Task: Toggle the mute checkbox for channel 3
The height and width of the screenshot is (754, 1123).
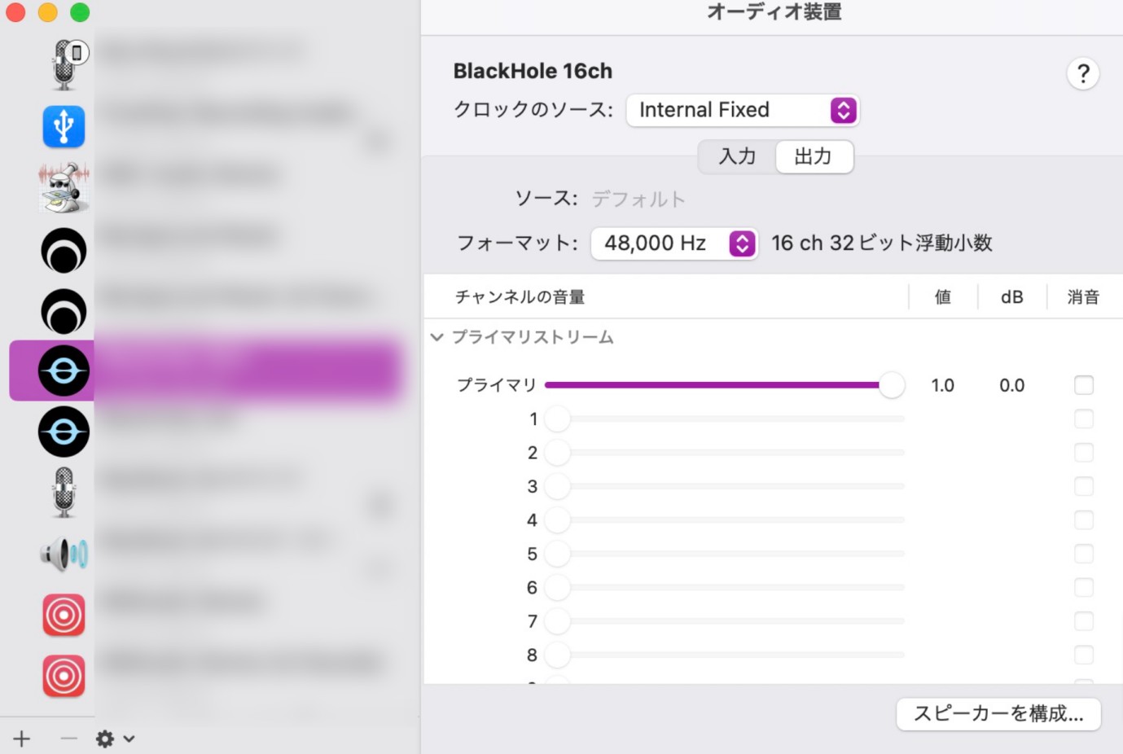Action: coord(1084,486)
